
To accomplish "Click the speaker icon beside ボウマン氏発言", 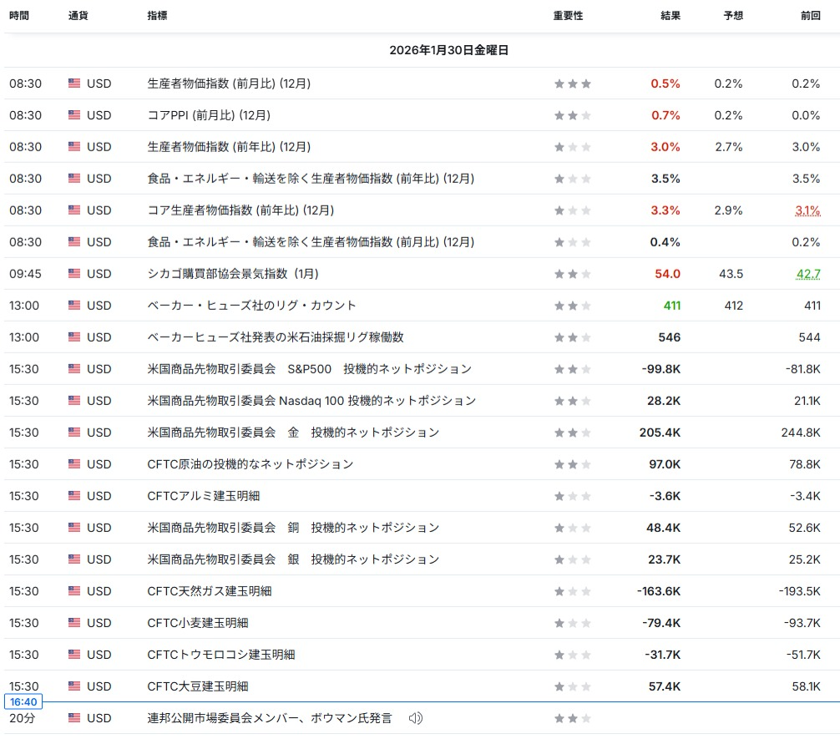I will click(416, 718).
